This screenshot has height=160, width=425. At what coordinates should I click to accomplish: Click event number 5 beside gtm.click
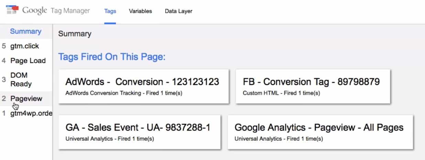pyautogui.click(x=4, y=46)
